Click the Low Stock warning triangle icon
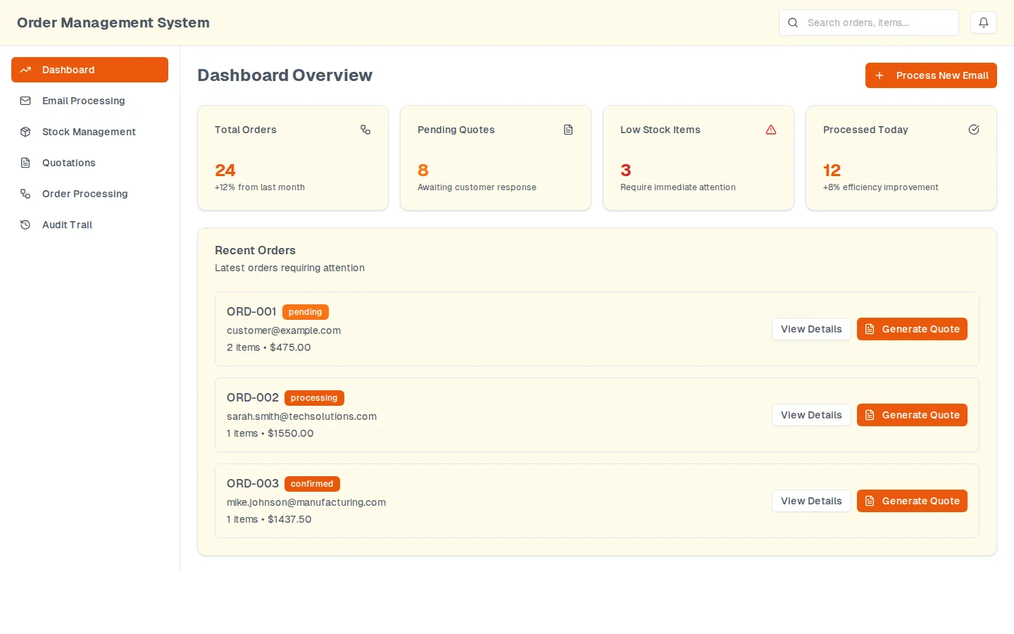Screen dimensions: 1014x634 pos(771,130)
